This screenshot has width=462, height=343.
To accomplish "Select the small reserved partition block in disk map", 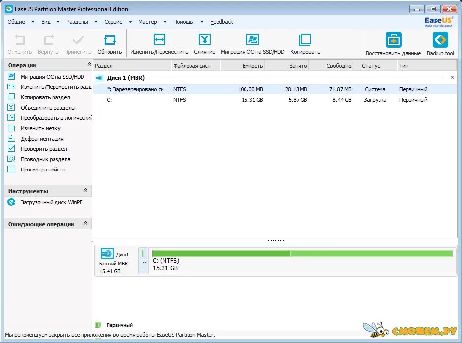I will (x=143, y=261).
